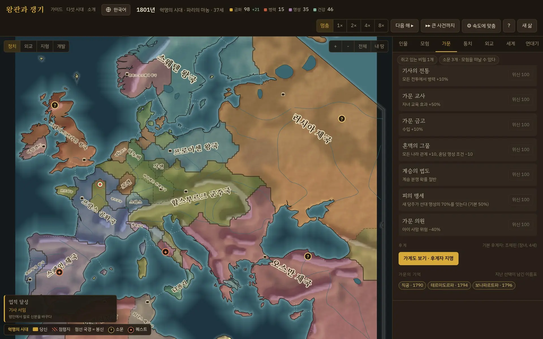Open the 연대기 tab
Screen dimensions: 543x339
(532, 44)
